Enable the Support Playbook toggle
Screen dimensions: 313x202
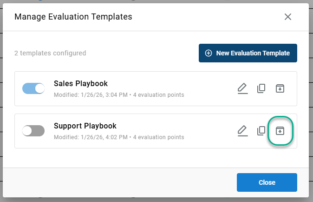(33, 131)
